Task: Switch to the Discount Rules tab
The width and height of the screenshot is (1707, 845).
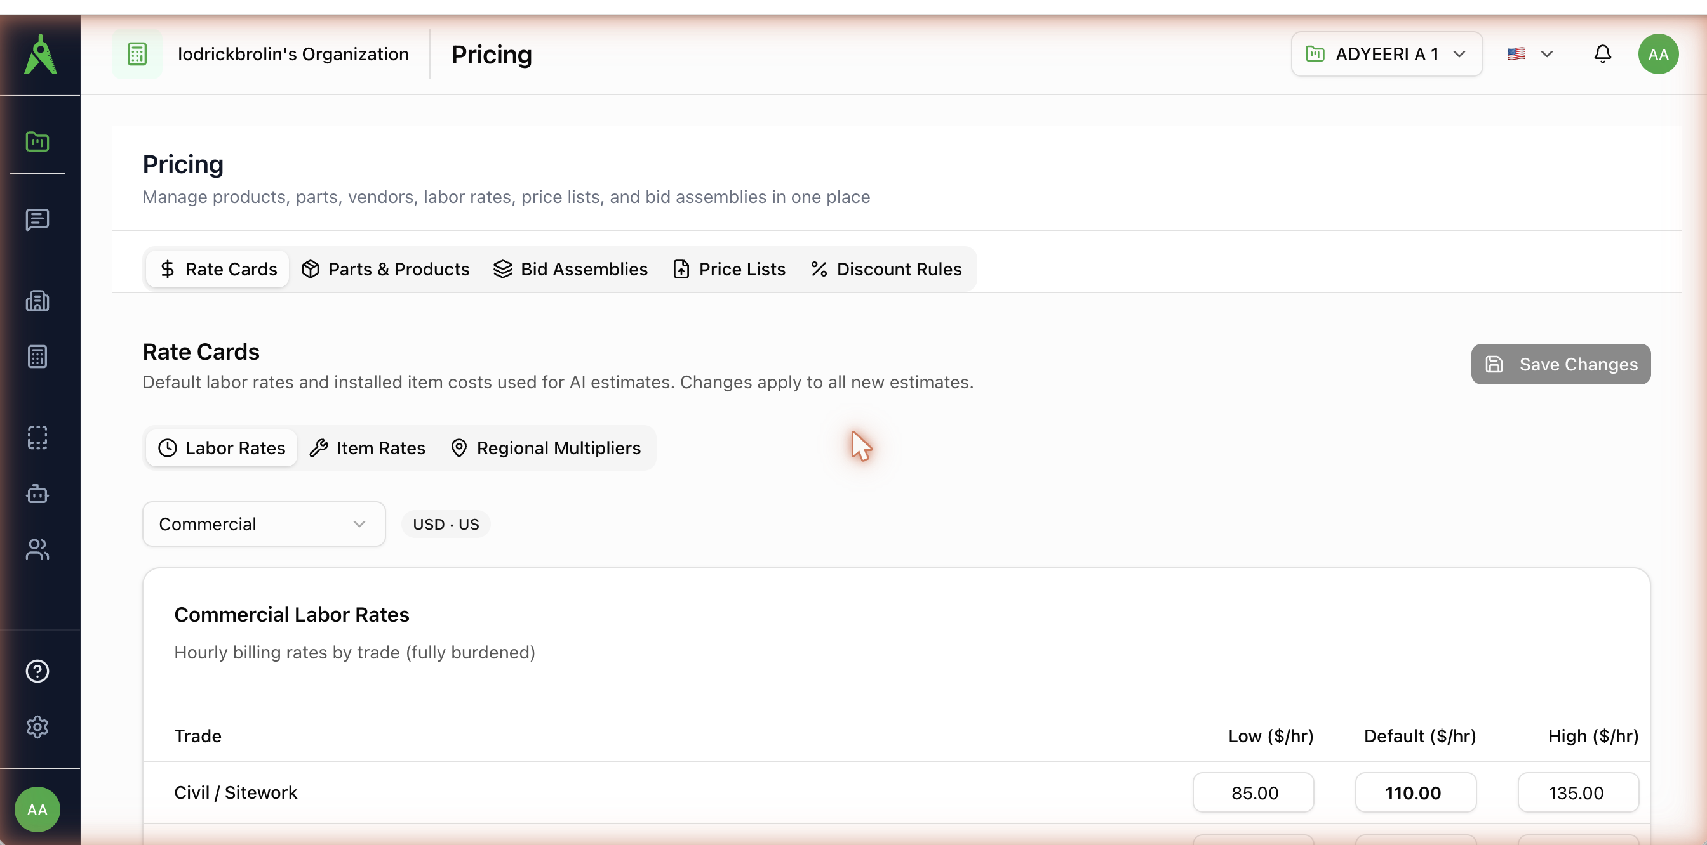Action: [886, 270]
